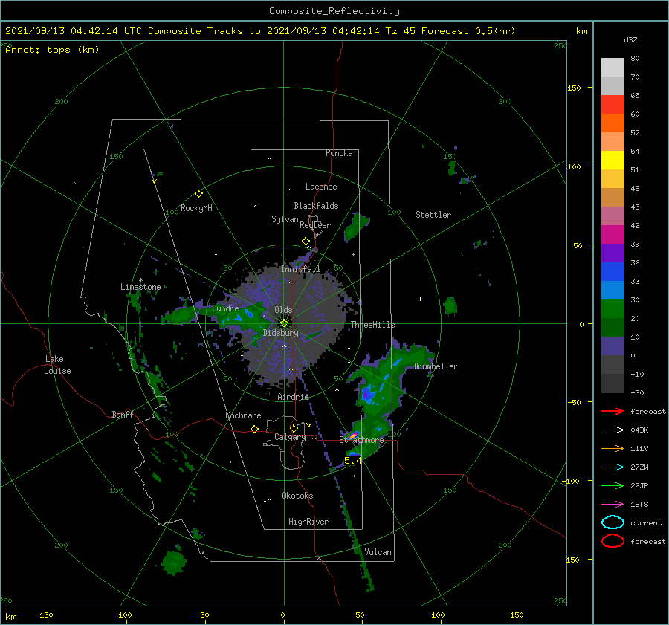This screenshot has height=625, width=669.
Task: Click the Ponoka city label
Action: coord(339,153)
